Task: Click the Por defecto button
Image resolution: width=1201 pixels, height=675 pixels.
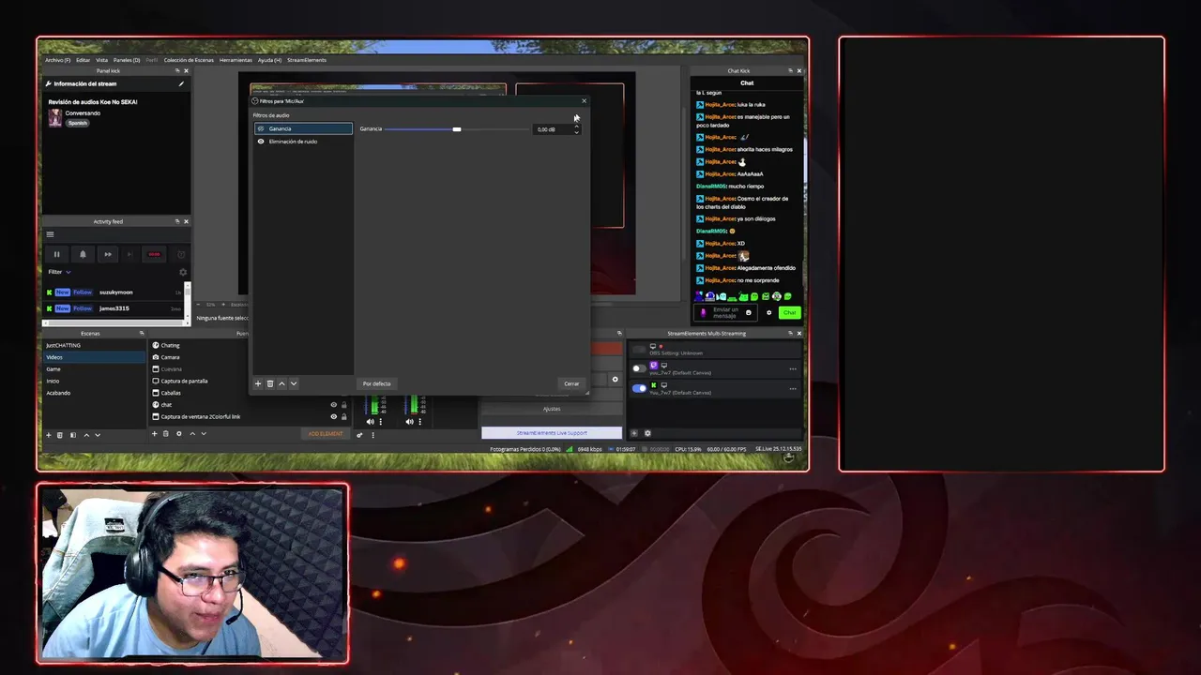Action: pos(376,383)
